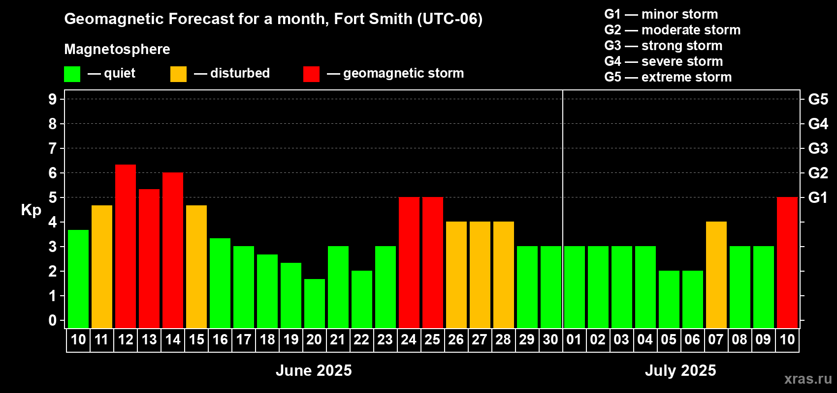Click the date label 30 on the axis
The image size is (837, 393).
550,340
